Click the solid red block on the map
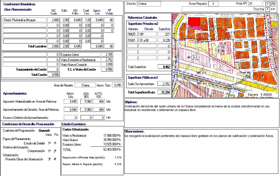 pos(195,21)
